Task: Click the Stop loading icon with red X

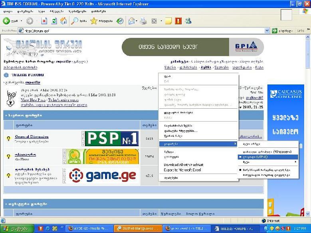Action: coord(44,21)
